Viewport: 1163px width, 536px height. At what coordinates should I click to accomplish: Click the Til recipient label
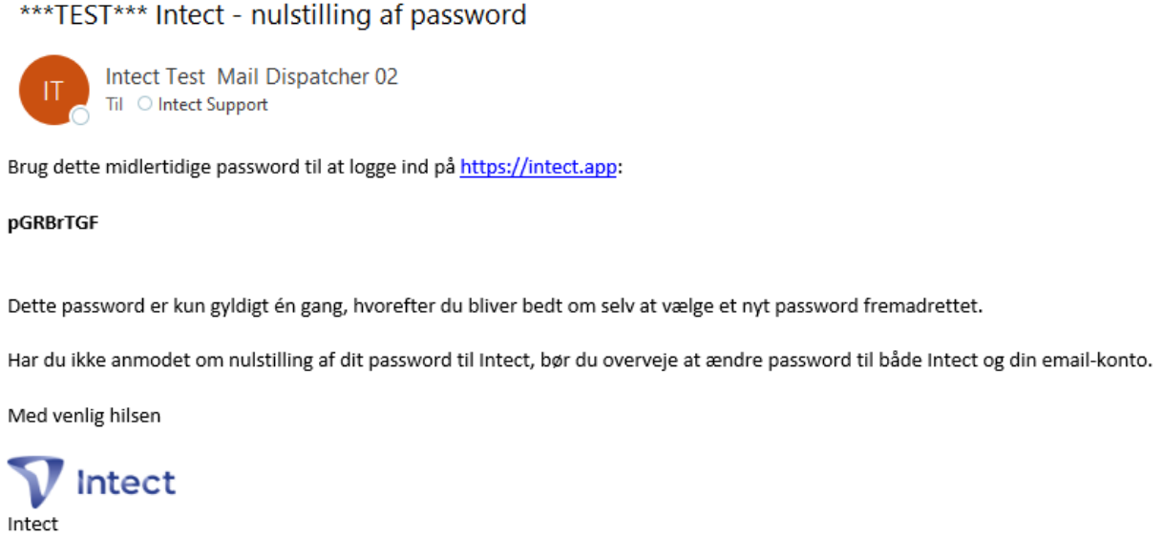click(115, 105)
